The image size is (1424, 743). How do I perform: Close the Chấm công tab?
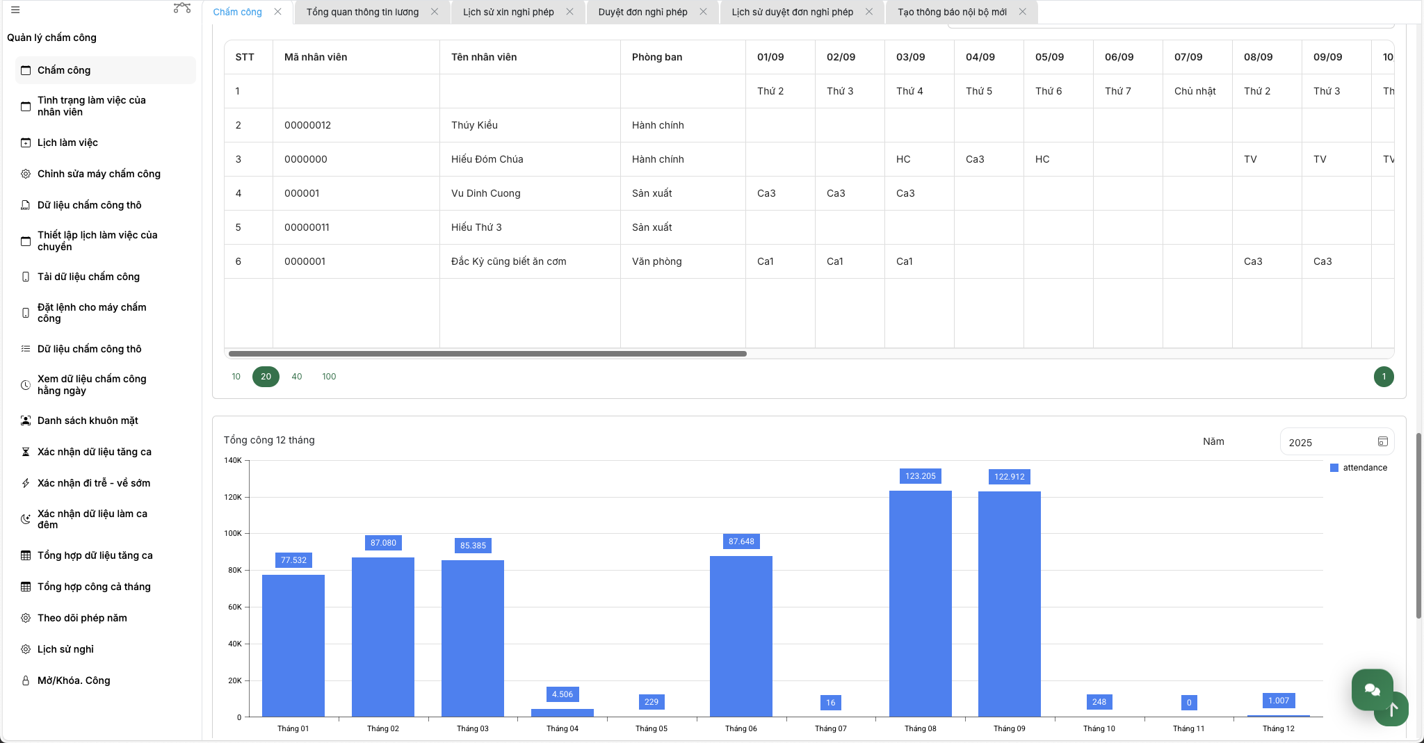[x=277, y=12]
